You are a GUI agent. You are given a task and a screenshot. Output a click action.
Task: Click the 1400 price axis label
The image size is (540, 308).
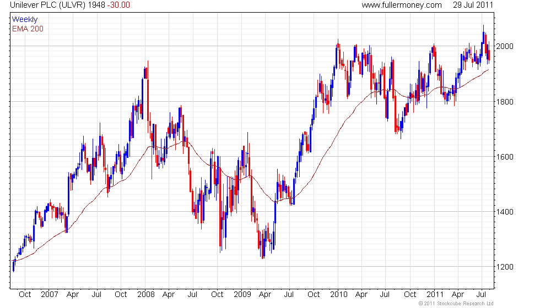505,212
